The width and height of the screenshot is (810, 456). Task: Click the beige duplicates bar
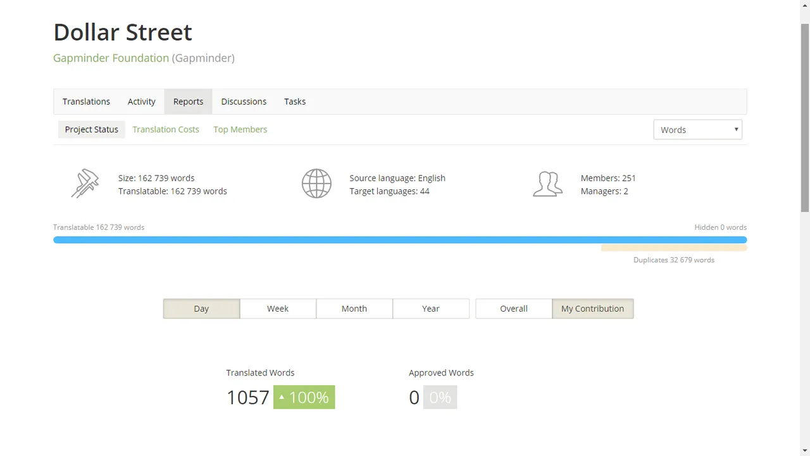click(x=674, y=248)
